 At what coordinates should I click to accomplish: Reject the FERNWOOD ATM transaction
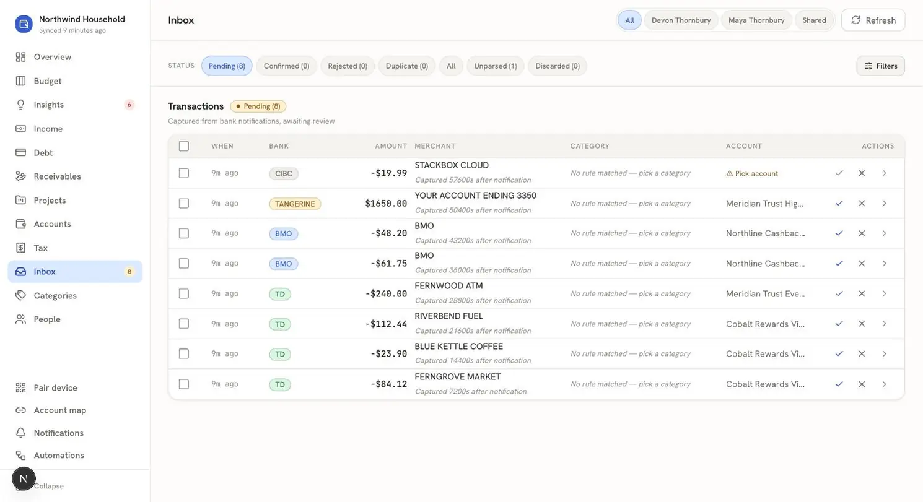click(x=862, y=293)
